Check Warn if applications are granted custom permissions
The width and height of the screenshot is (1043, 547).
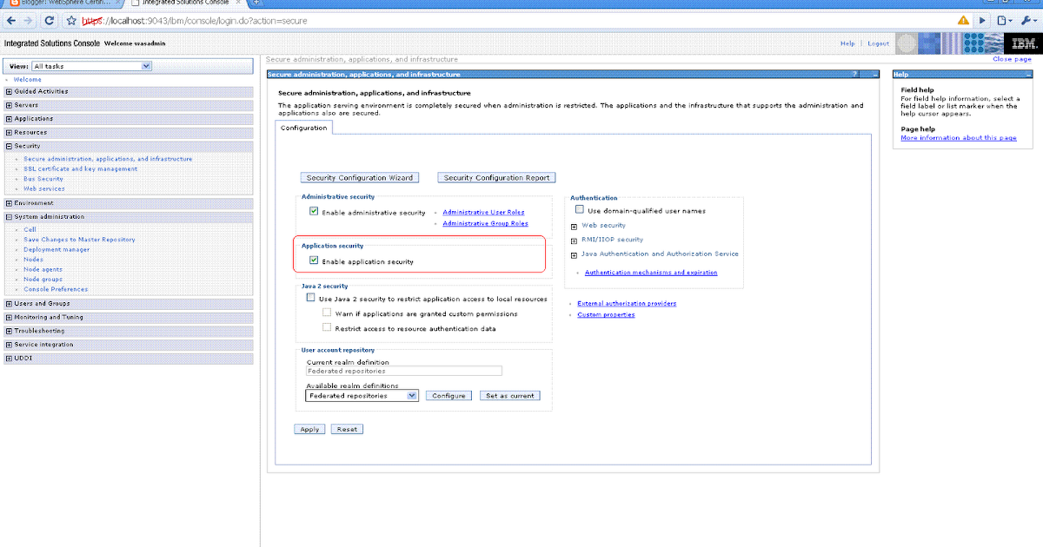click(x=327, y=313)
